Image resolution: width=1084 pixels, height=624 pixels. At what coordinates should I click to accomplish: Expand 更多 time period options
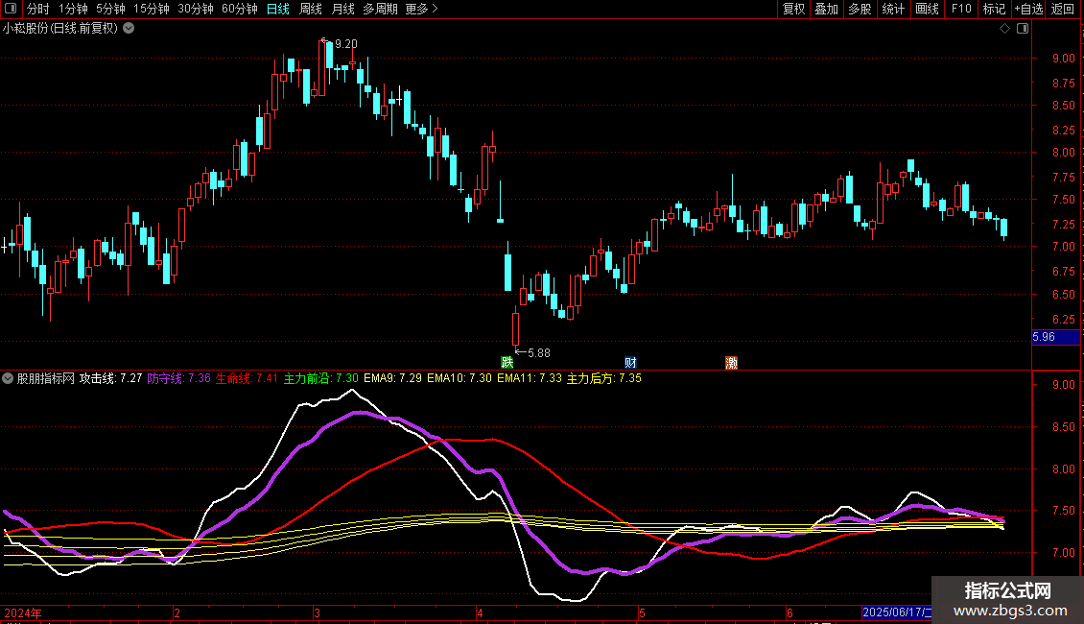click(x=421, y=9)
